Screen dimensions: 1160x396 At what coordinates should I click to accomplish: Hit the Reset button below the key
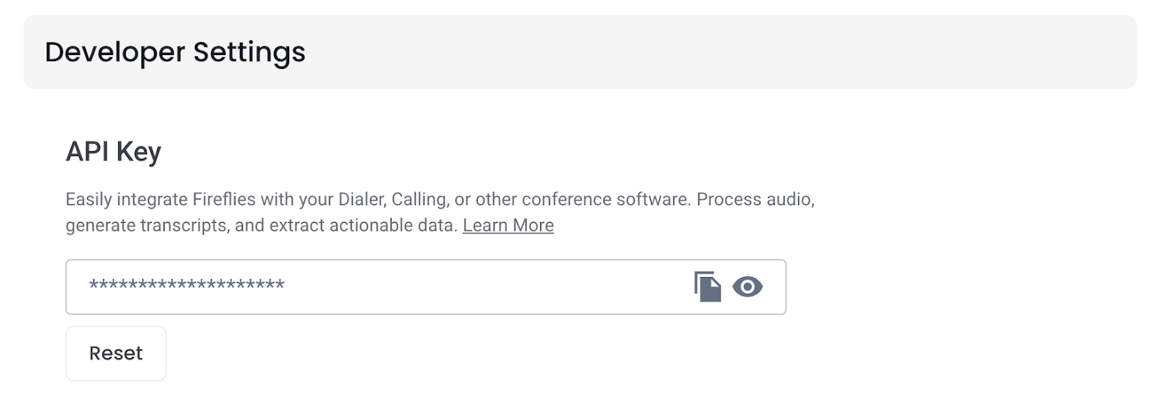pos(116,353)
